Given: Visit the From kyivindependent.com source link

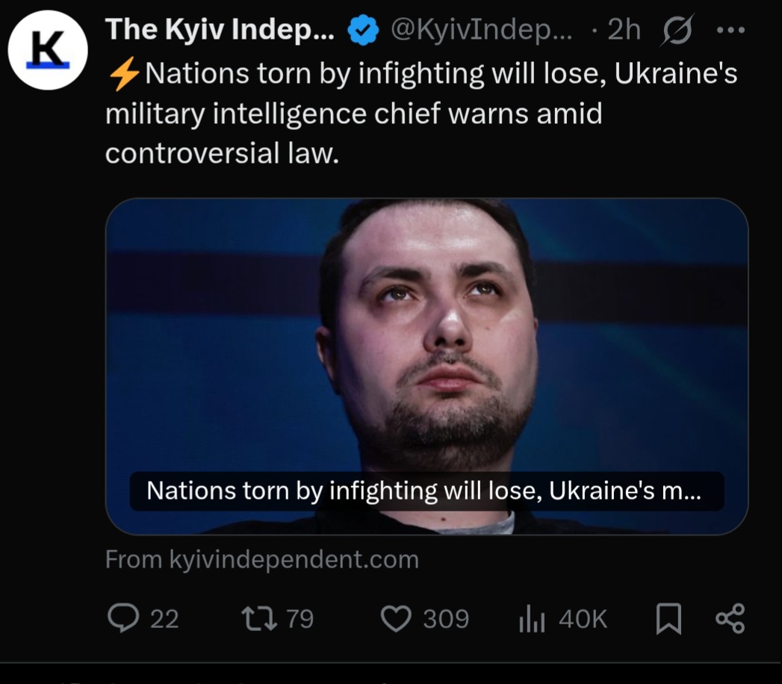Looking at the screenshot, I should point(261,559).
